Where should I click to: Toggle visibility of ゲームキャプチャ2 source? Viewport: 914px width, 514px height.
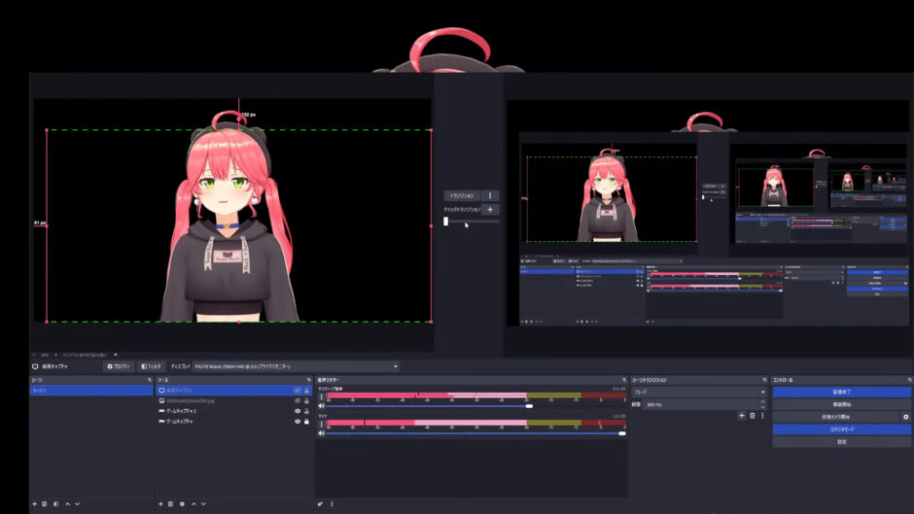pyautogui.click(x=298, y=411)
